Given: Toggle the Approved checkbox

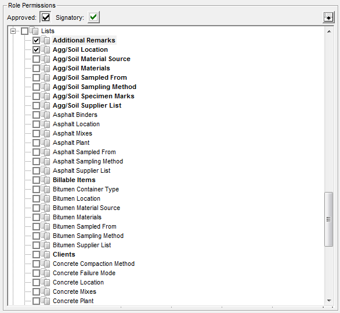Looking at the screenshot, I should point(45,17).
